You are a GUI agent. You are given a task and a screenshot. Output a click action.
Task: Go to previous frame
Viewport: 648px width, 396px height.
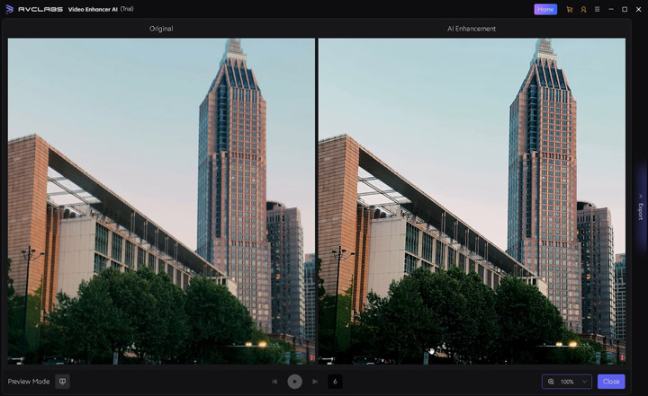pos(274,382)
